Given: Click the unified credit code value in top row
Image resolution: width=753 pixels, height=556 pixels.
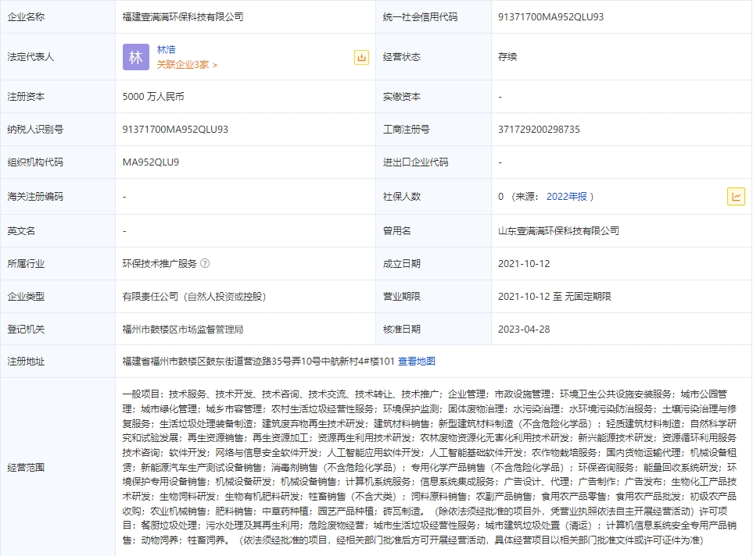Looking at the screenshot, I should click(x=550, y=16).
